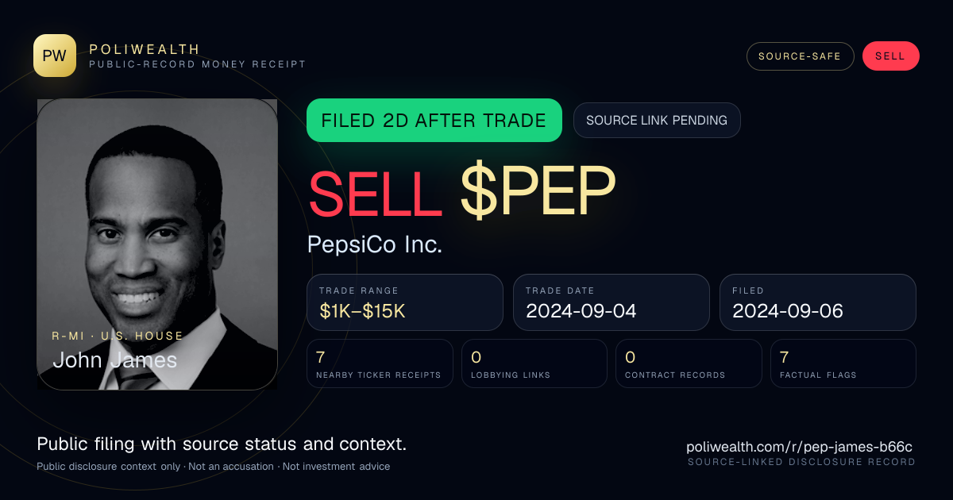Select the PepsiCo Inc. company name
Screen dimensions: 953x500
(375, 244)
